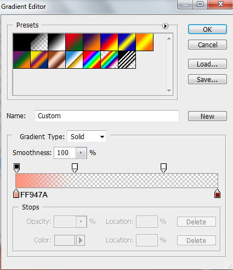
Task: Choose the black to white gradient preset
Action: 56,42
